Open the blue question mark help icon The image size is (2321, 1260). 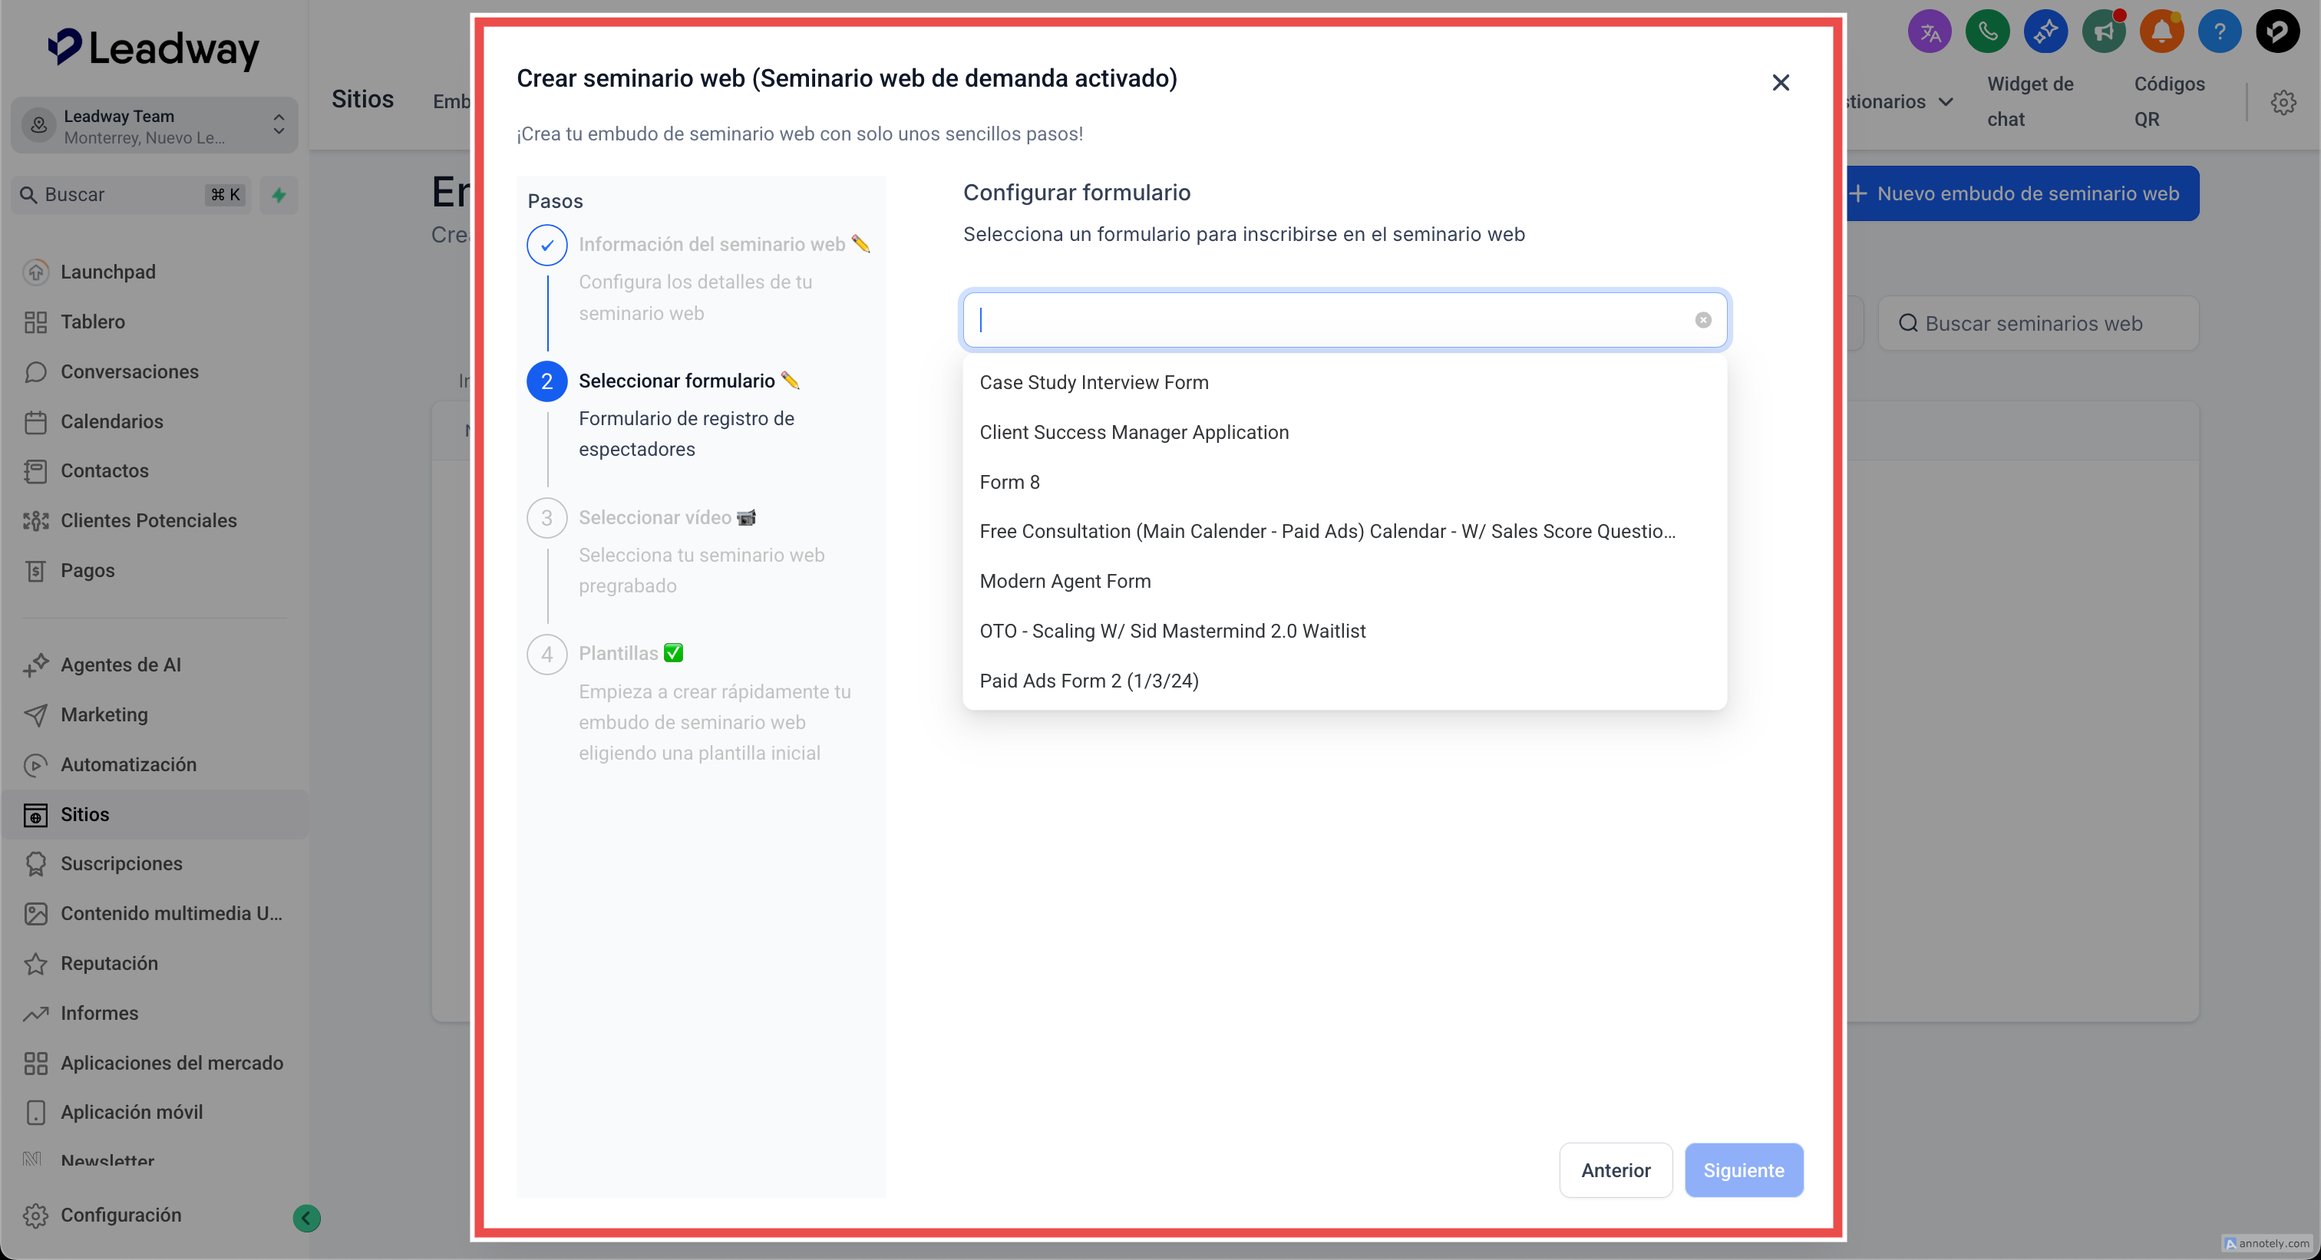pos(2219,32)
